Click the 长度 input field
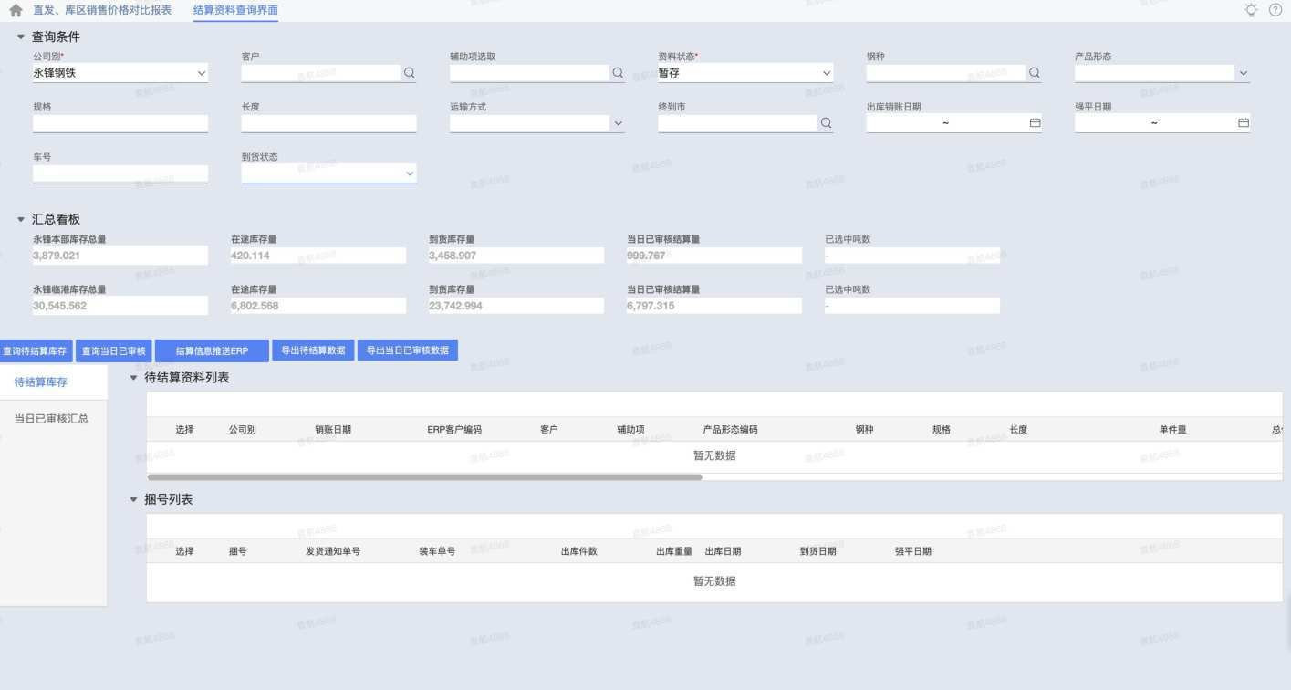 328,123
